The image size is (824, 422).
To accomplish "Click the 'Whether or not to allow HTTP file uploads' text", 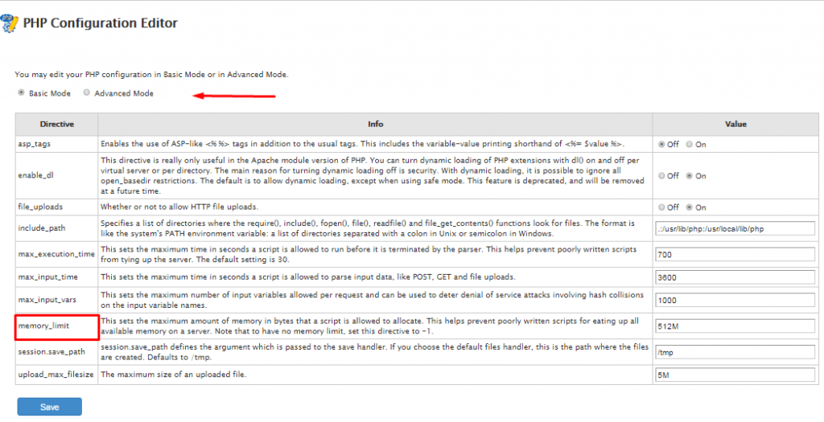I will (x=179, y=207).
